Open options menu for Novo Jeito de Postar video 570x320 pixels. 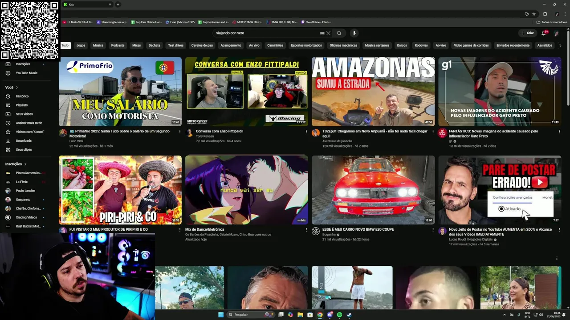(559, 230)
